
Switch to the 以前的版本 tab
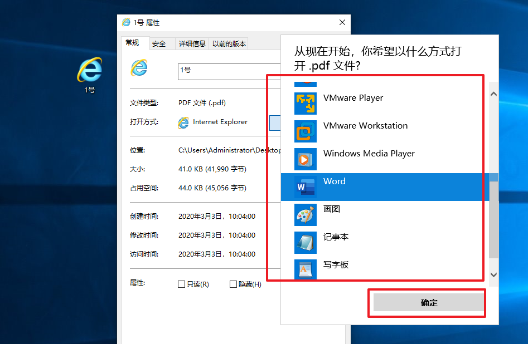click(x=229, y=44)
